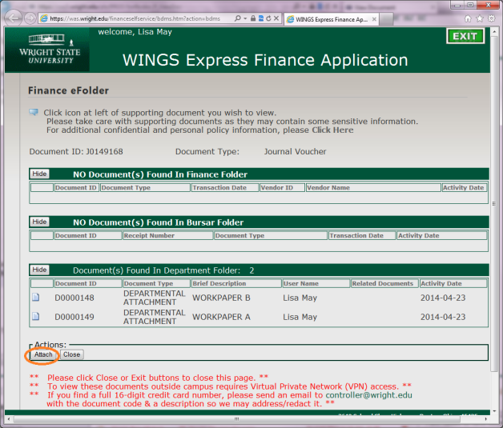Click the address bar refresh icon
This screenshot has height=428, width=503.
[268, 18]
